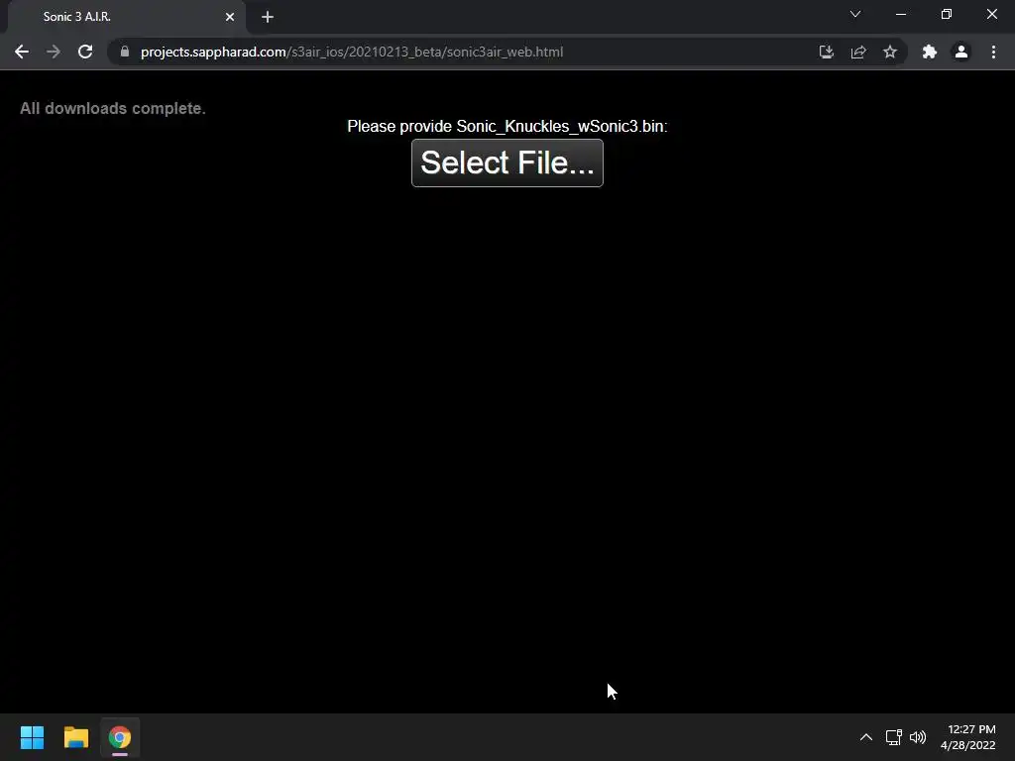Click the Select File... button

507,163
